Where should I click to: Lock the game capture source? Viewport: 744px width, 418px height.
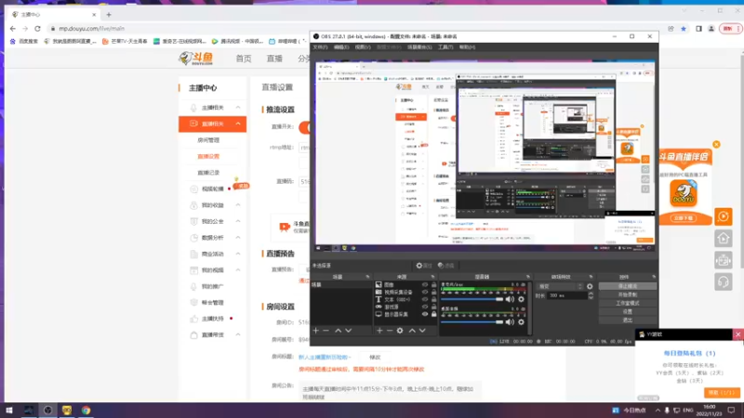click(x=433, y=307)
